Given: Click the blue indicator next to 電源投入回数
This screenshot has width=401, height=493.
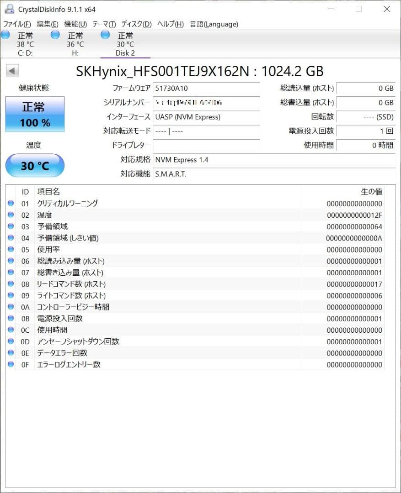Looking at the screenshot, I should tap(11, 319).
